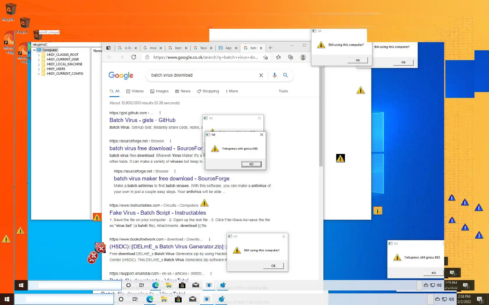Refresh the Google search page

(134, 57)
